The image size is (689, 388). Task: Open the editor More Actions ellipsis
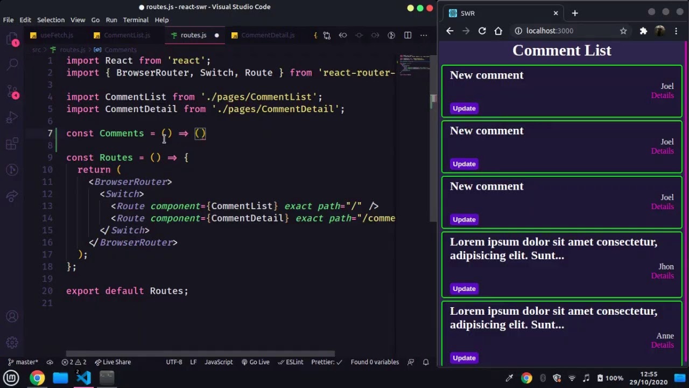(424, 35)
